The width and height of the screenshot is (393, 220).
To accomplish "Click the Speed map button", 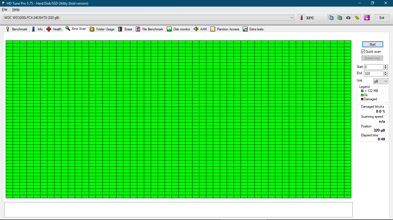I will point(372,58).
